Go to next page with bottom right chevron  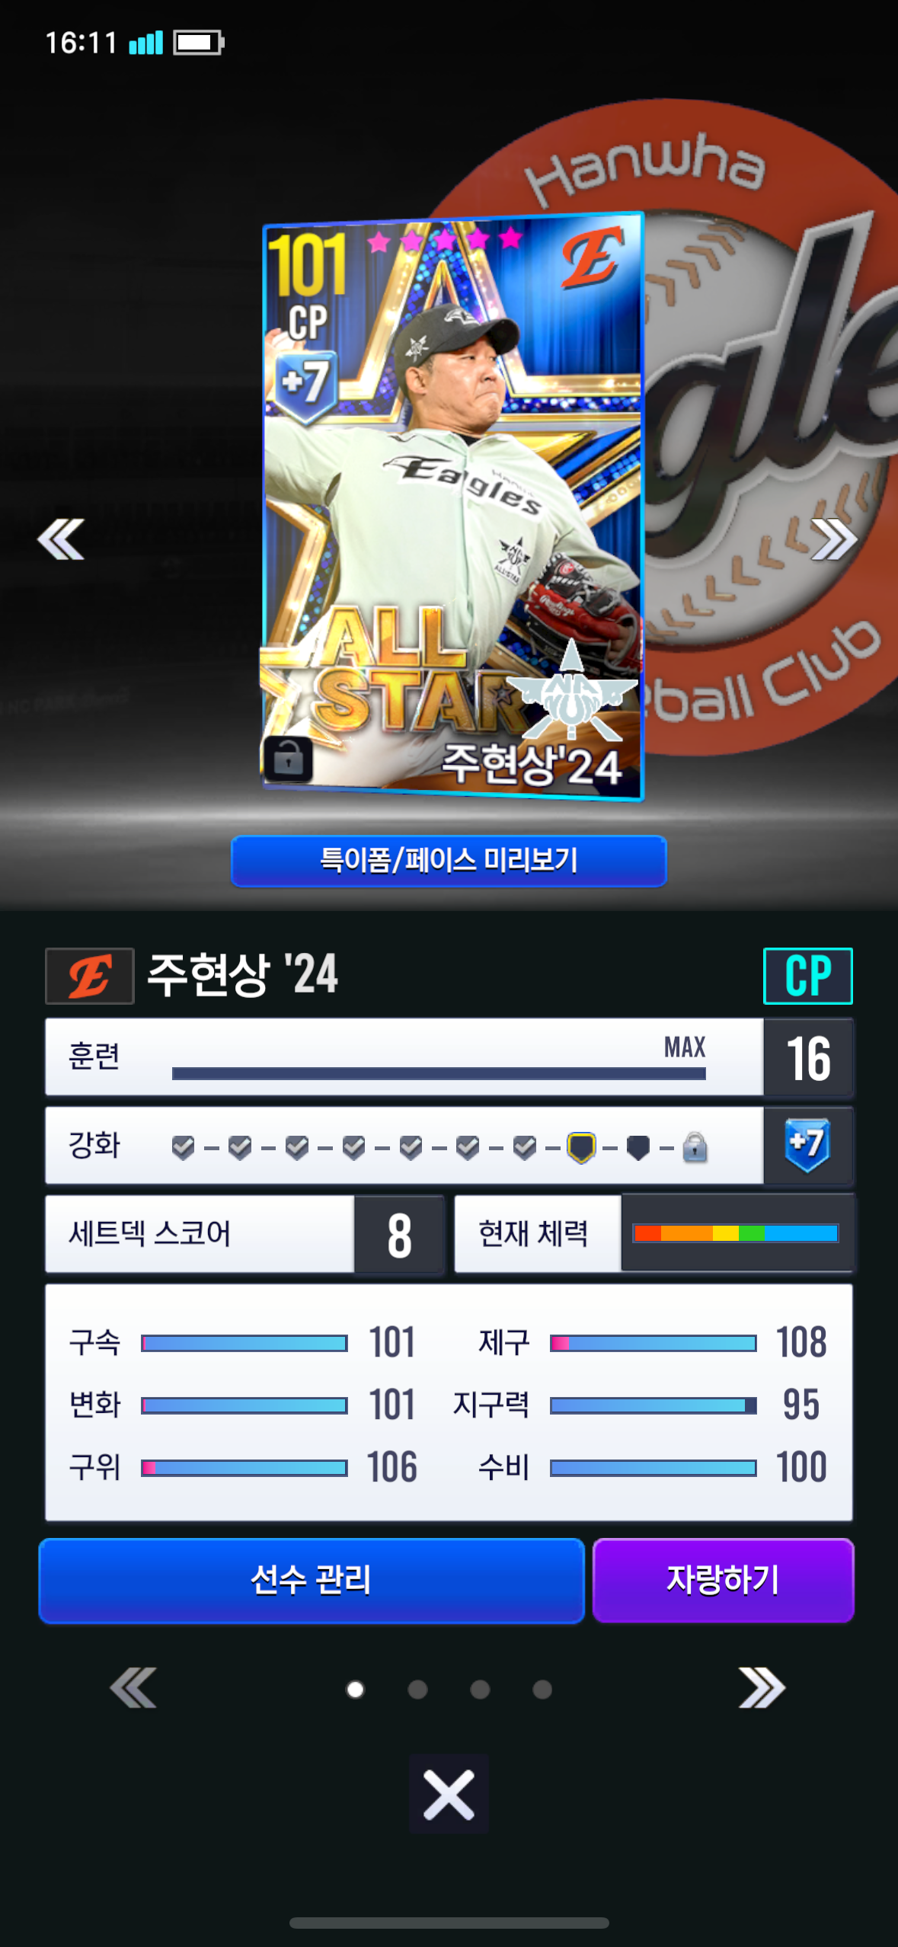tap(762, 1688)
